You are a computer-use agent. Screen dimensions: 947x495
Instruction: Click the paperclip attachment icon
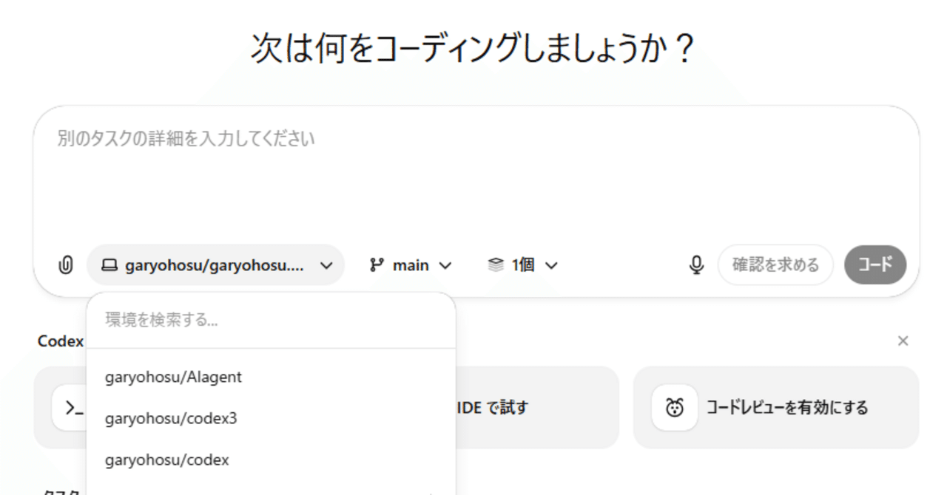click(65, 264)
